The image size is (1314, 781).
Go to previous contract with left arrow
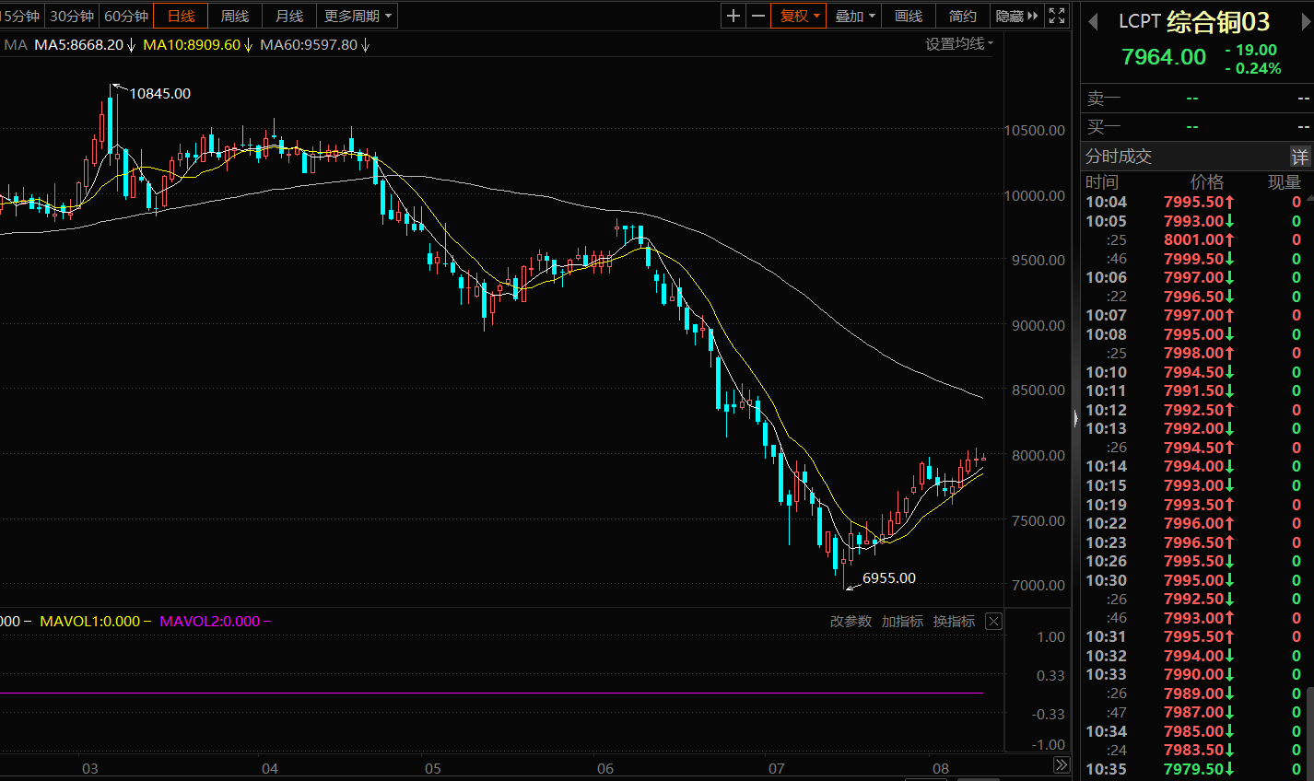click(x=1093, y=21)
